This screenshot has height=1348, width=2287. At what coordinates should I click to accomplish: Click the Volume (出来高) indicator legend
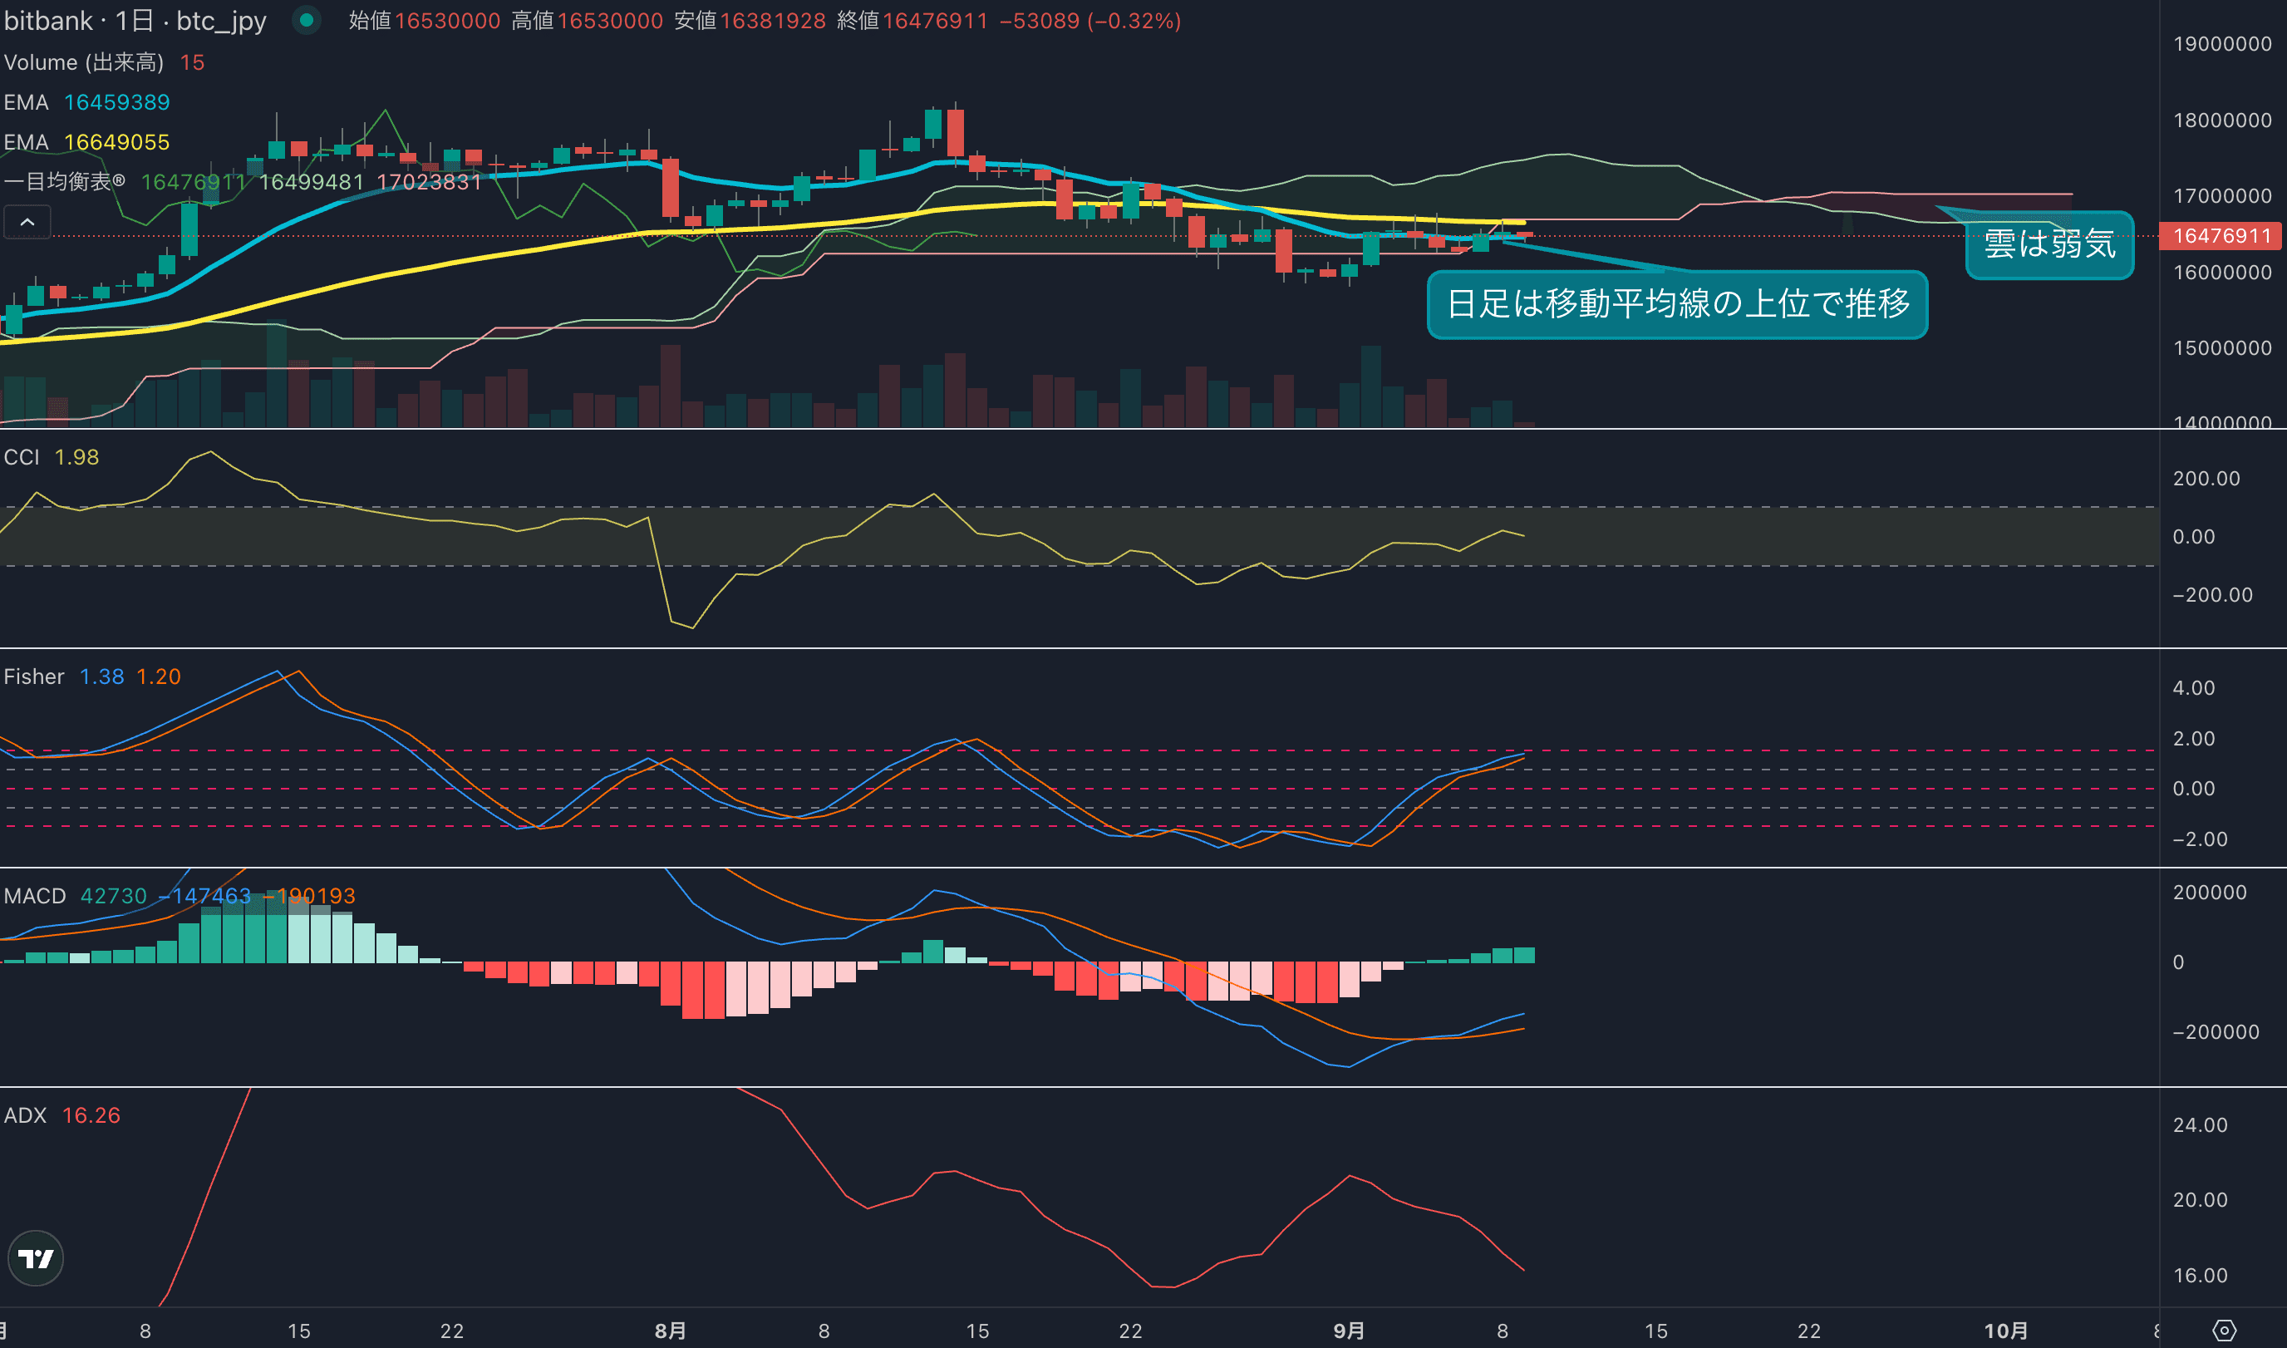(84, 62)
